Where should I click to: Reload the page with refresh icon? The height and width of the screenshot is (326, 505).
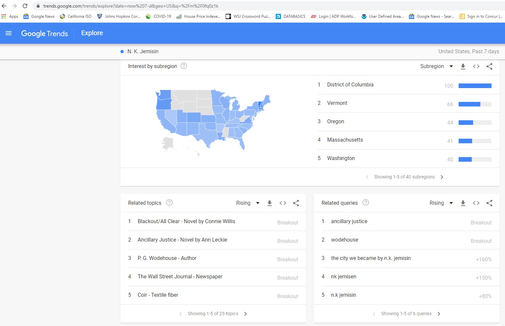(25, 6)
